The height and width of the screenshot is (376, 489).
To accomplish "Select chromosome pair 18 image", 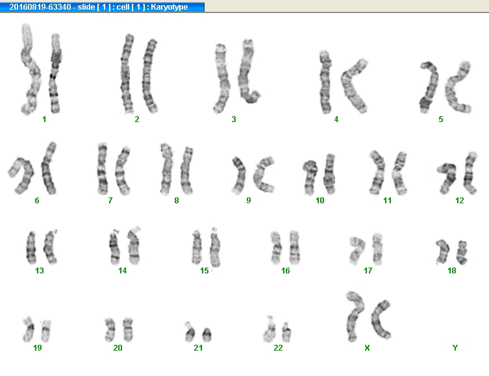I will click(451, 252).
